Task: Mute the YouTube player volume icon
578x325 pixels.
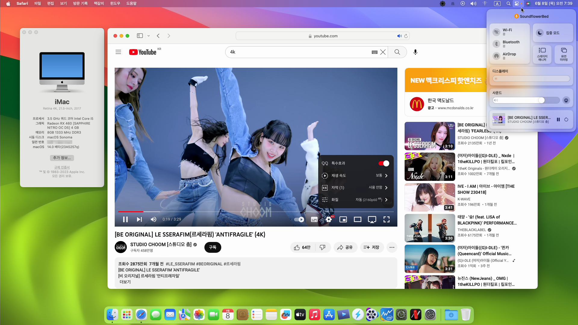Action: click(154, 219)
